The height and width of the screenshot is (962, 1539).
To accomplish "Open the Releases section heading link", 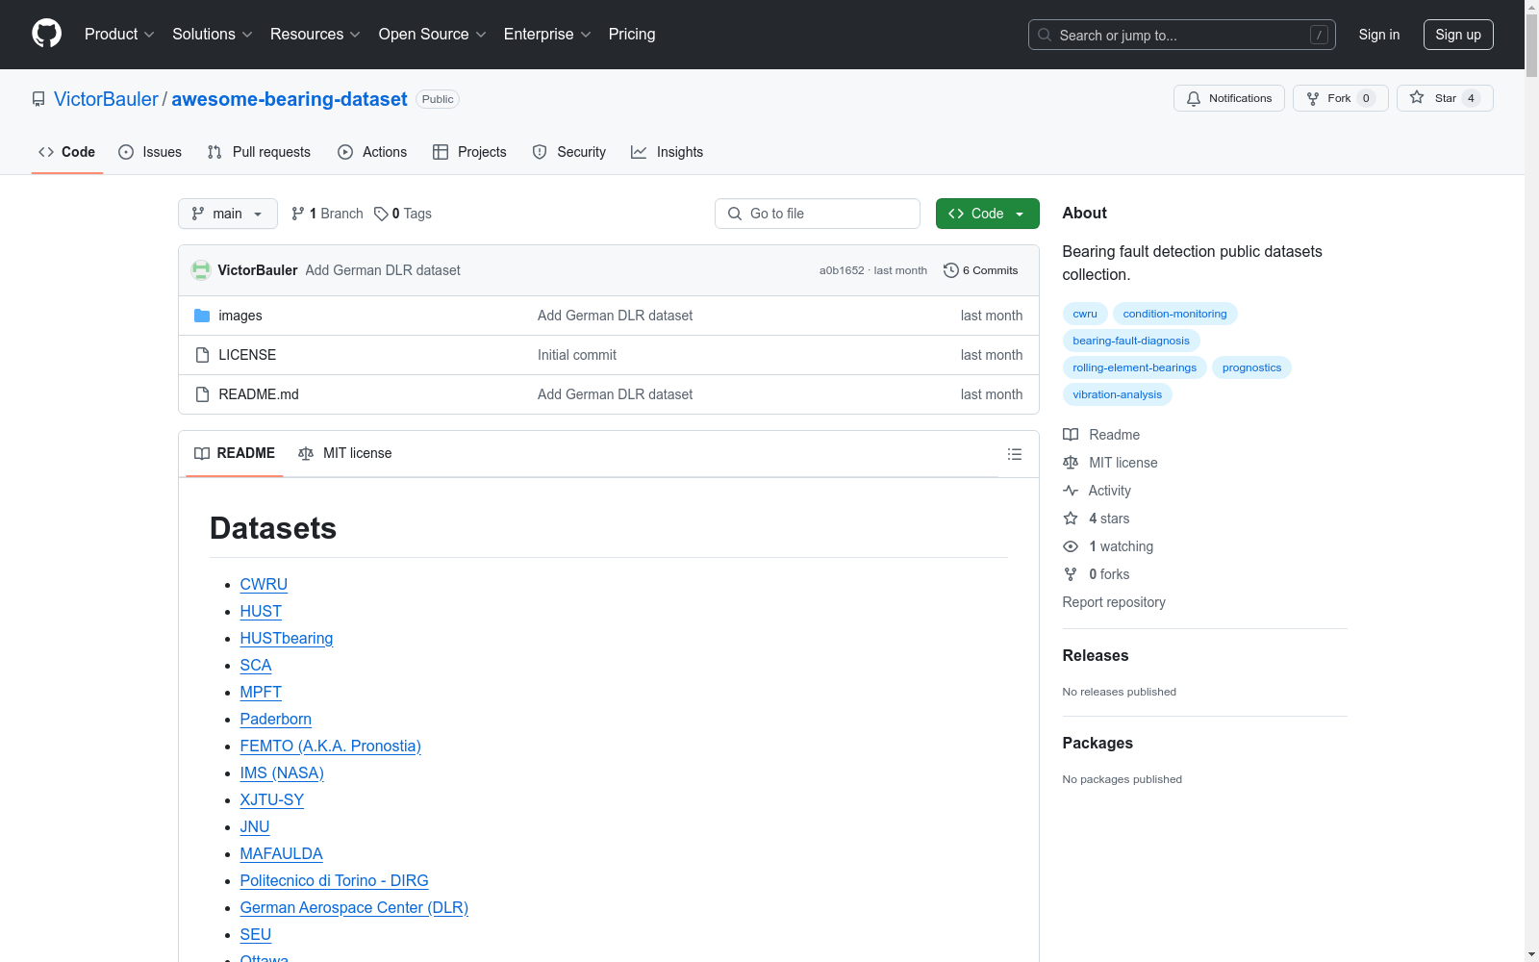I will pyautogui.click(x=1096, y=655).
